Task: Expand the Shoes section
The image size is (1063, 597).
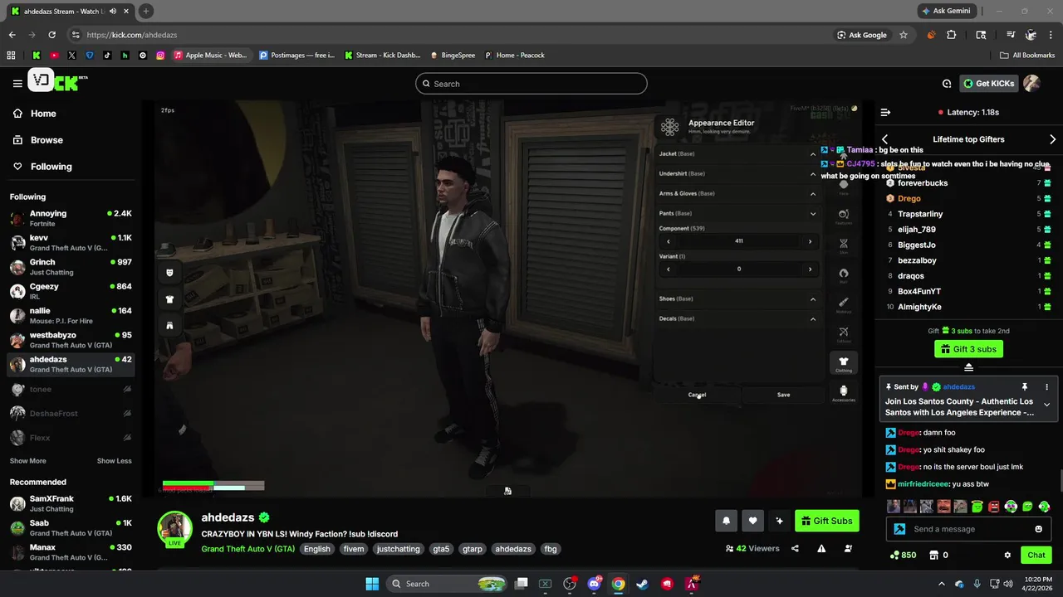Action: click(737, 298)
